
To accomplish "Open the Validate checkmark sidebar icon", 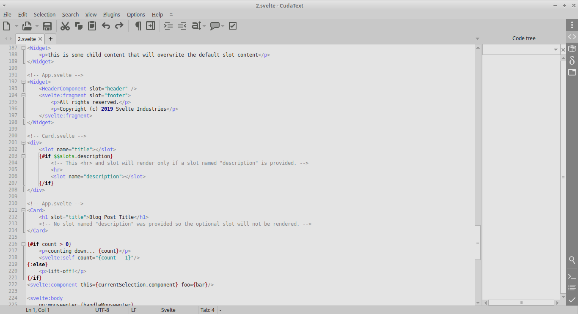I will pyautogui.click(x=572, y=300).
